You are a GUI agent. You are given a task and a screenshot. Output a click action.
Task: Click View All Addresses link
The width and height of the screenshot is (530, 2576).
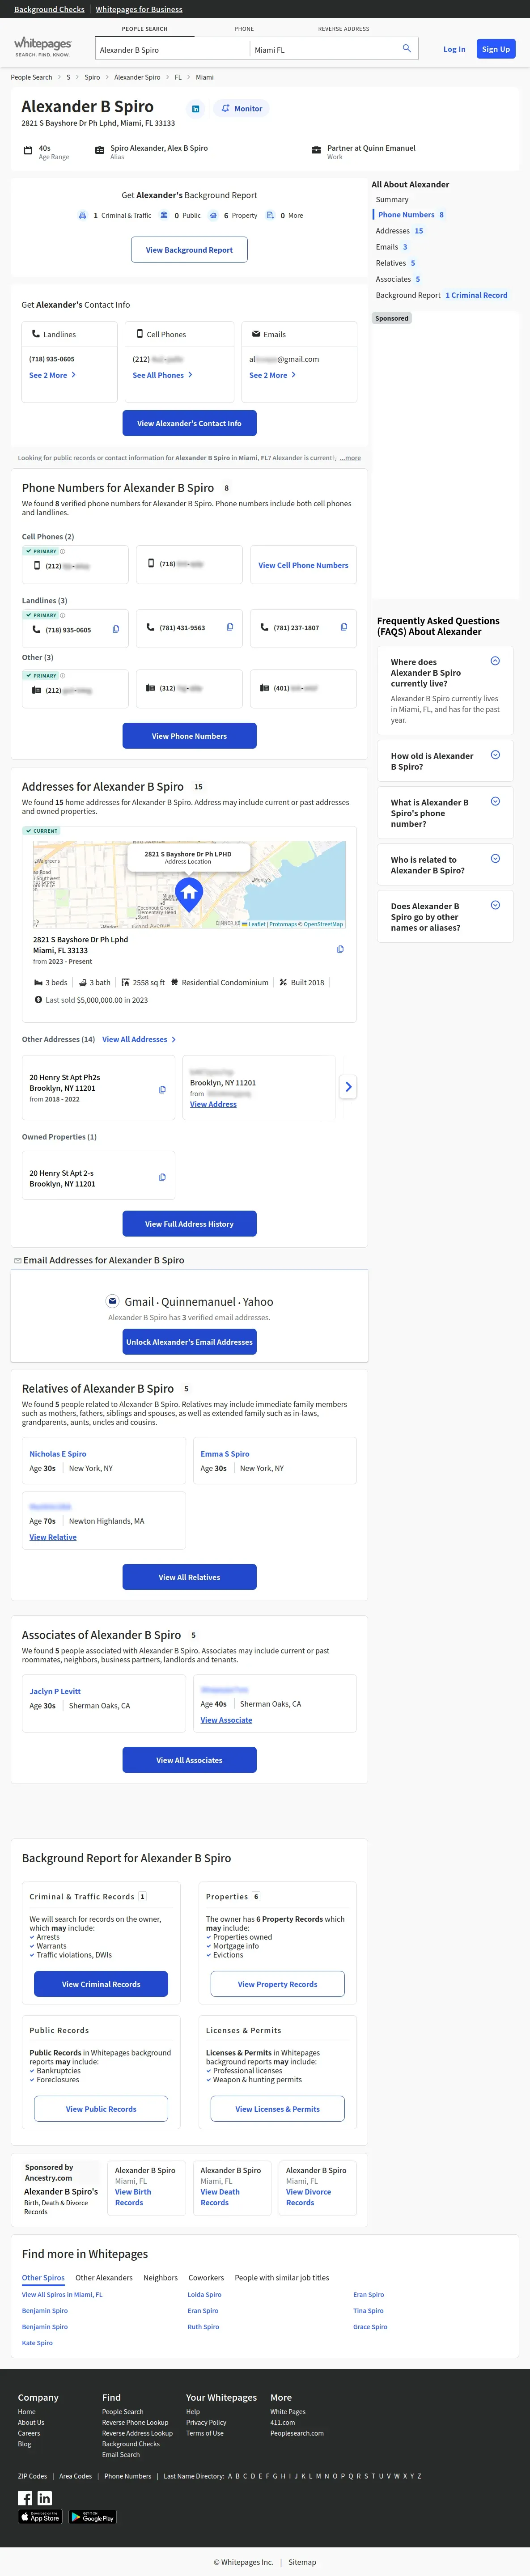coord(139,1039)
